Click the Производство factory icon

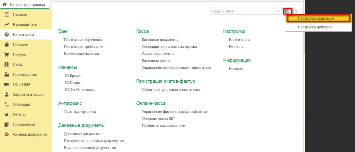point(7,75)
